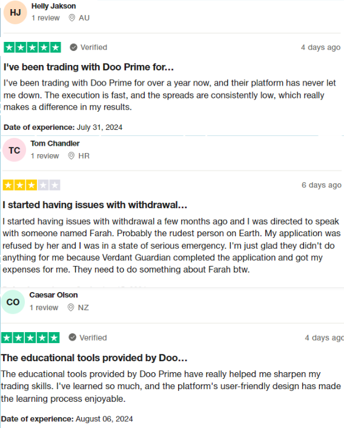This screenshot has height=428, width=344.
Task: Click the CO avatar of Caesar Olson
Action: (x=13, y=302)
